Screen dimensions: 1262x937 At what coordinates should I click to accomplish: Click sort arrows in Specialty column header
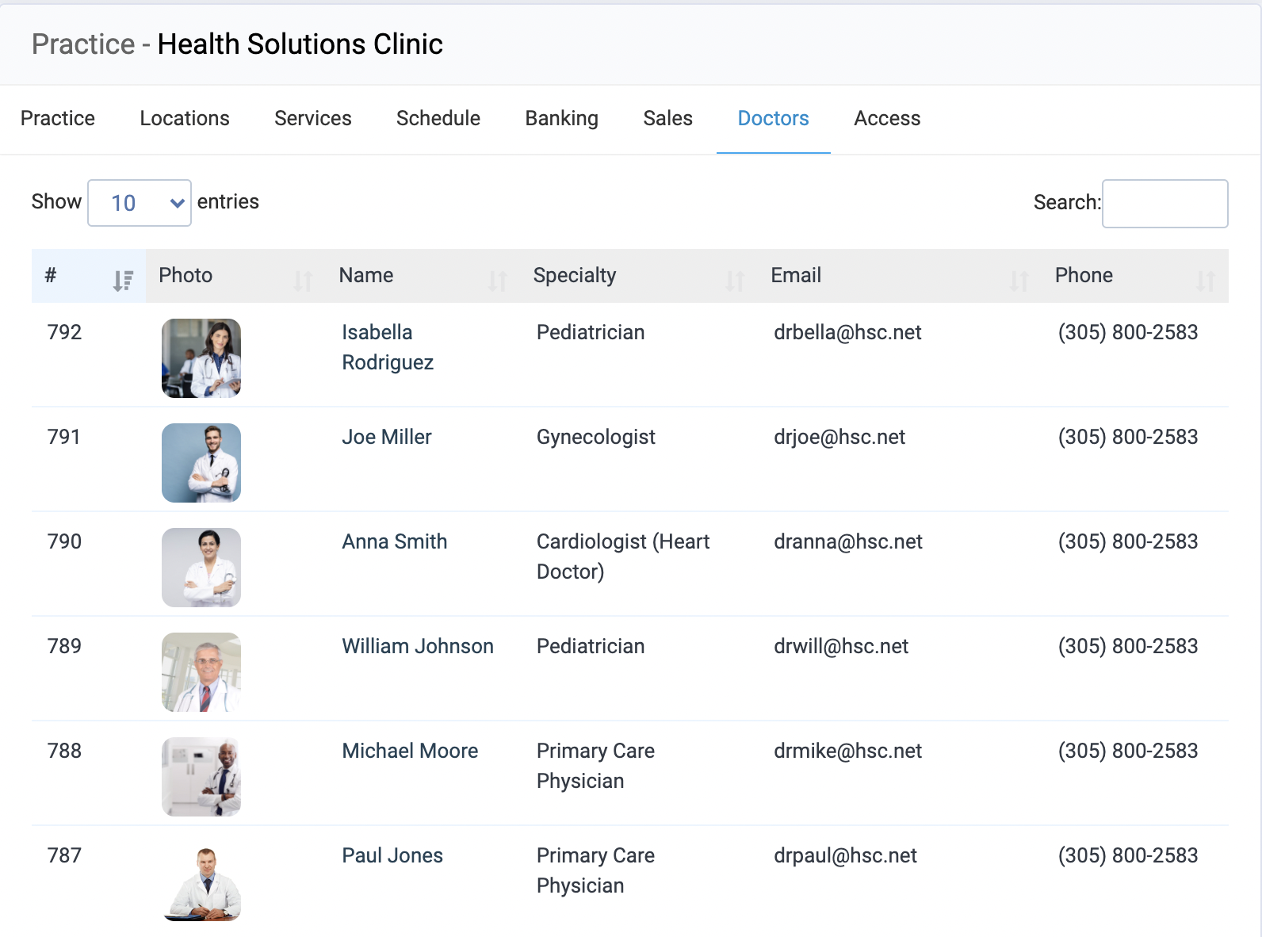point(735,279)
